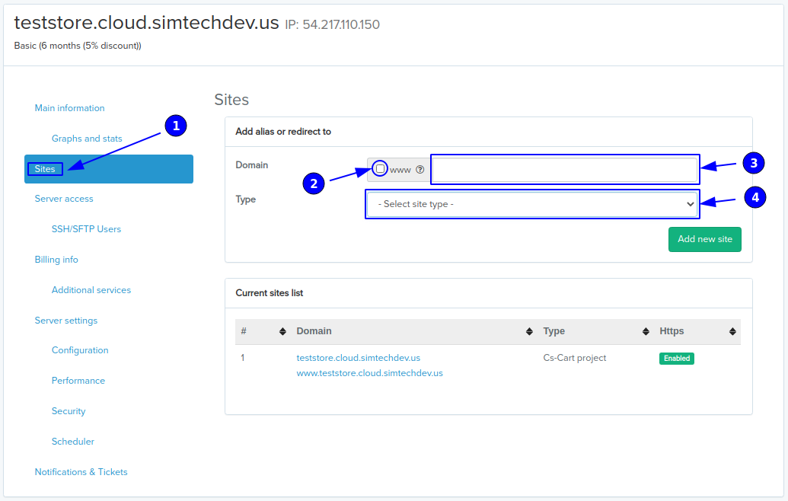Enable the www checkbox for the domain
This screenshot has width=788, height=501.
(381, 169)
